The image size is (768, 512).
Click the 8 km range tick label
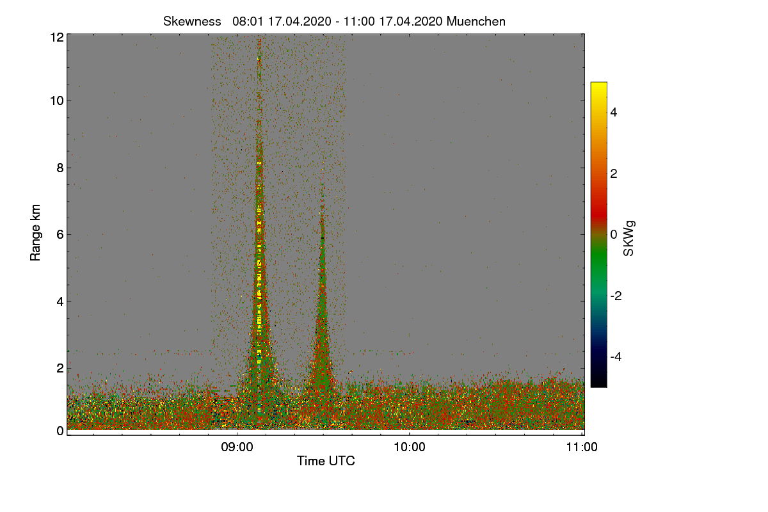60,168
